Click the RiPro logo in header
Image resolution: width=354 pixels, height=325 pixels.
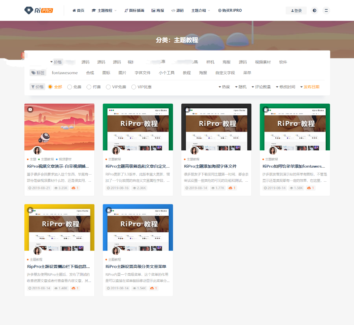point(39,10)
